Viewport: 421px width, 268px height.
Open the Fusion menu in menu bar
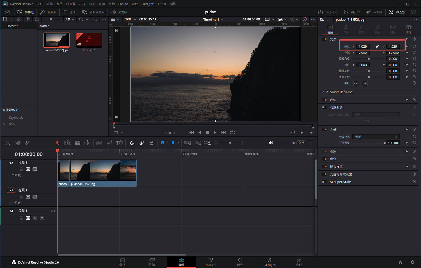pyautogui.click(x=123, y=4)
